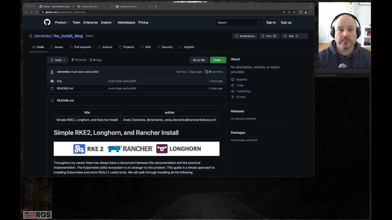Screen dimensions: 392x220
Task: Click the RKE 2 Rancher Longhorn banner image
Action: pyautogui.click(x=137, y=149)
